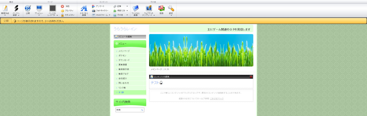Select 簡易ブログ in the side menu
The width and height of the screenshot is (367, 116).
124,74
